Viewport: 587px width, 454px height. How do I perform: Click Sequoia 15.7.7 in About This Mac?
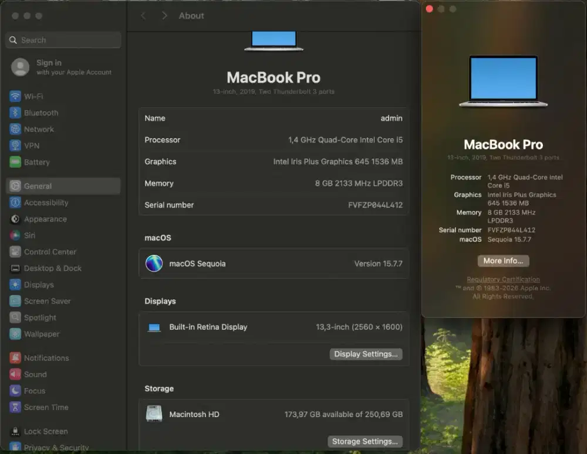(x=509, y=239)
